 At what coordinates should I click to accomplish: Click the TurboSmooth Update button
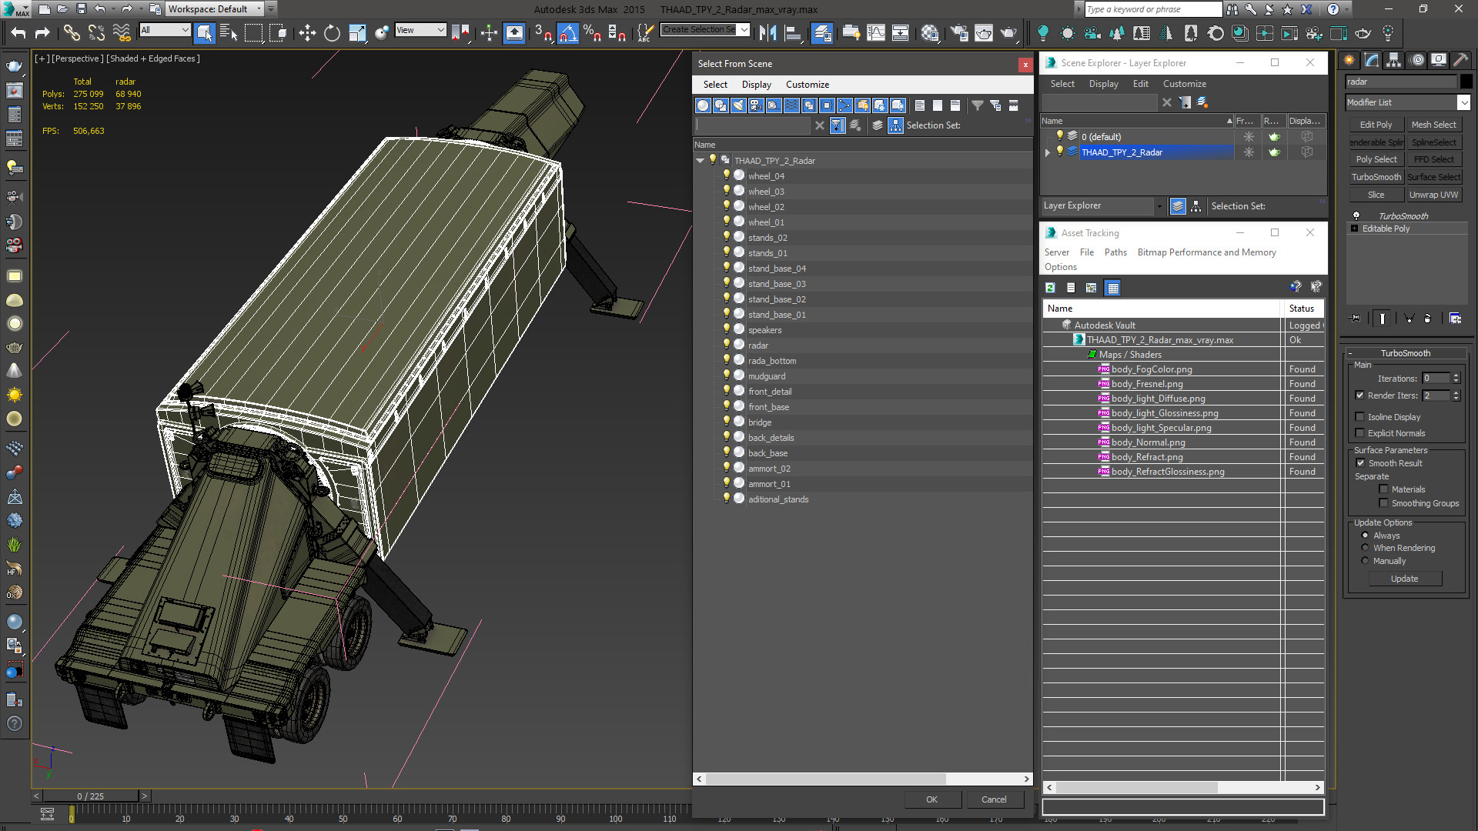click(1404, 579)
